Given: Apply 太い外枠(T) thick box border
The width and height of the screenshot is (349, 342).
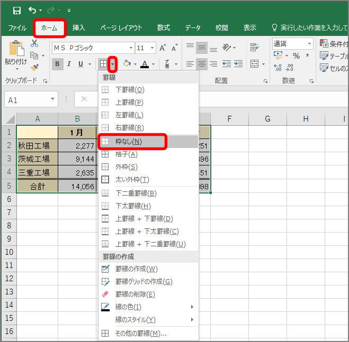Looking at the screenshot, I should 148,180.
